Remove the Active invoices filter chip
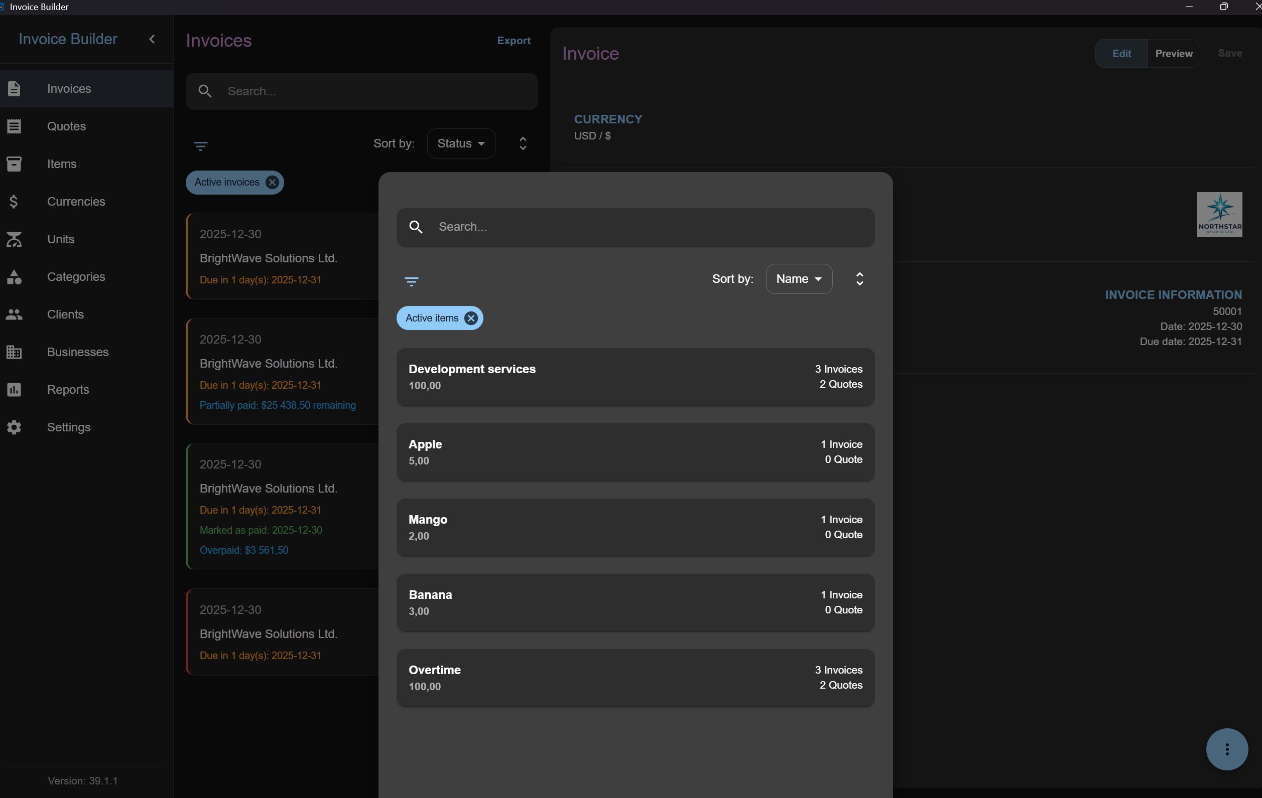The image size is (1262, 798). (272, 182)
